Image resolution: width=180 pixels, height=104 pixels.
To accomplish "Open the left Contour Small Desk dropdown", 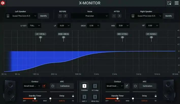I will [x=32, y=86].
